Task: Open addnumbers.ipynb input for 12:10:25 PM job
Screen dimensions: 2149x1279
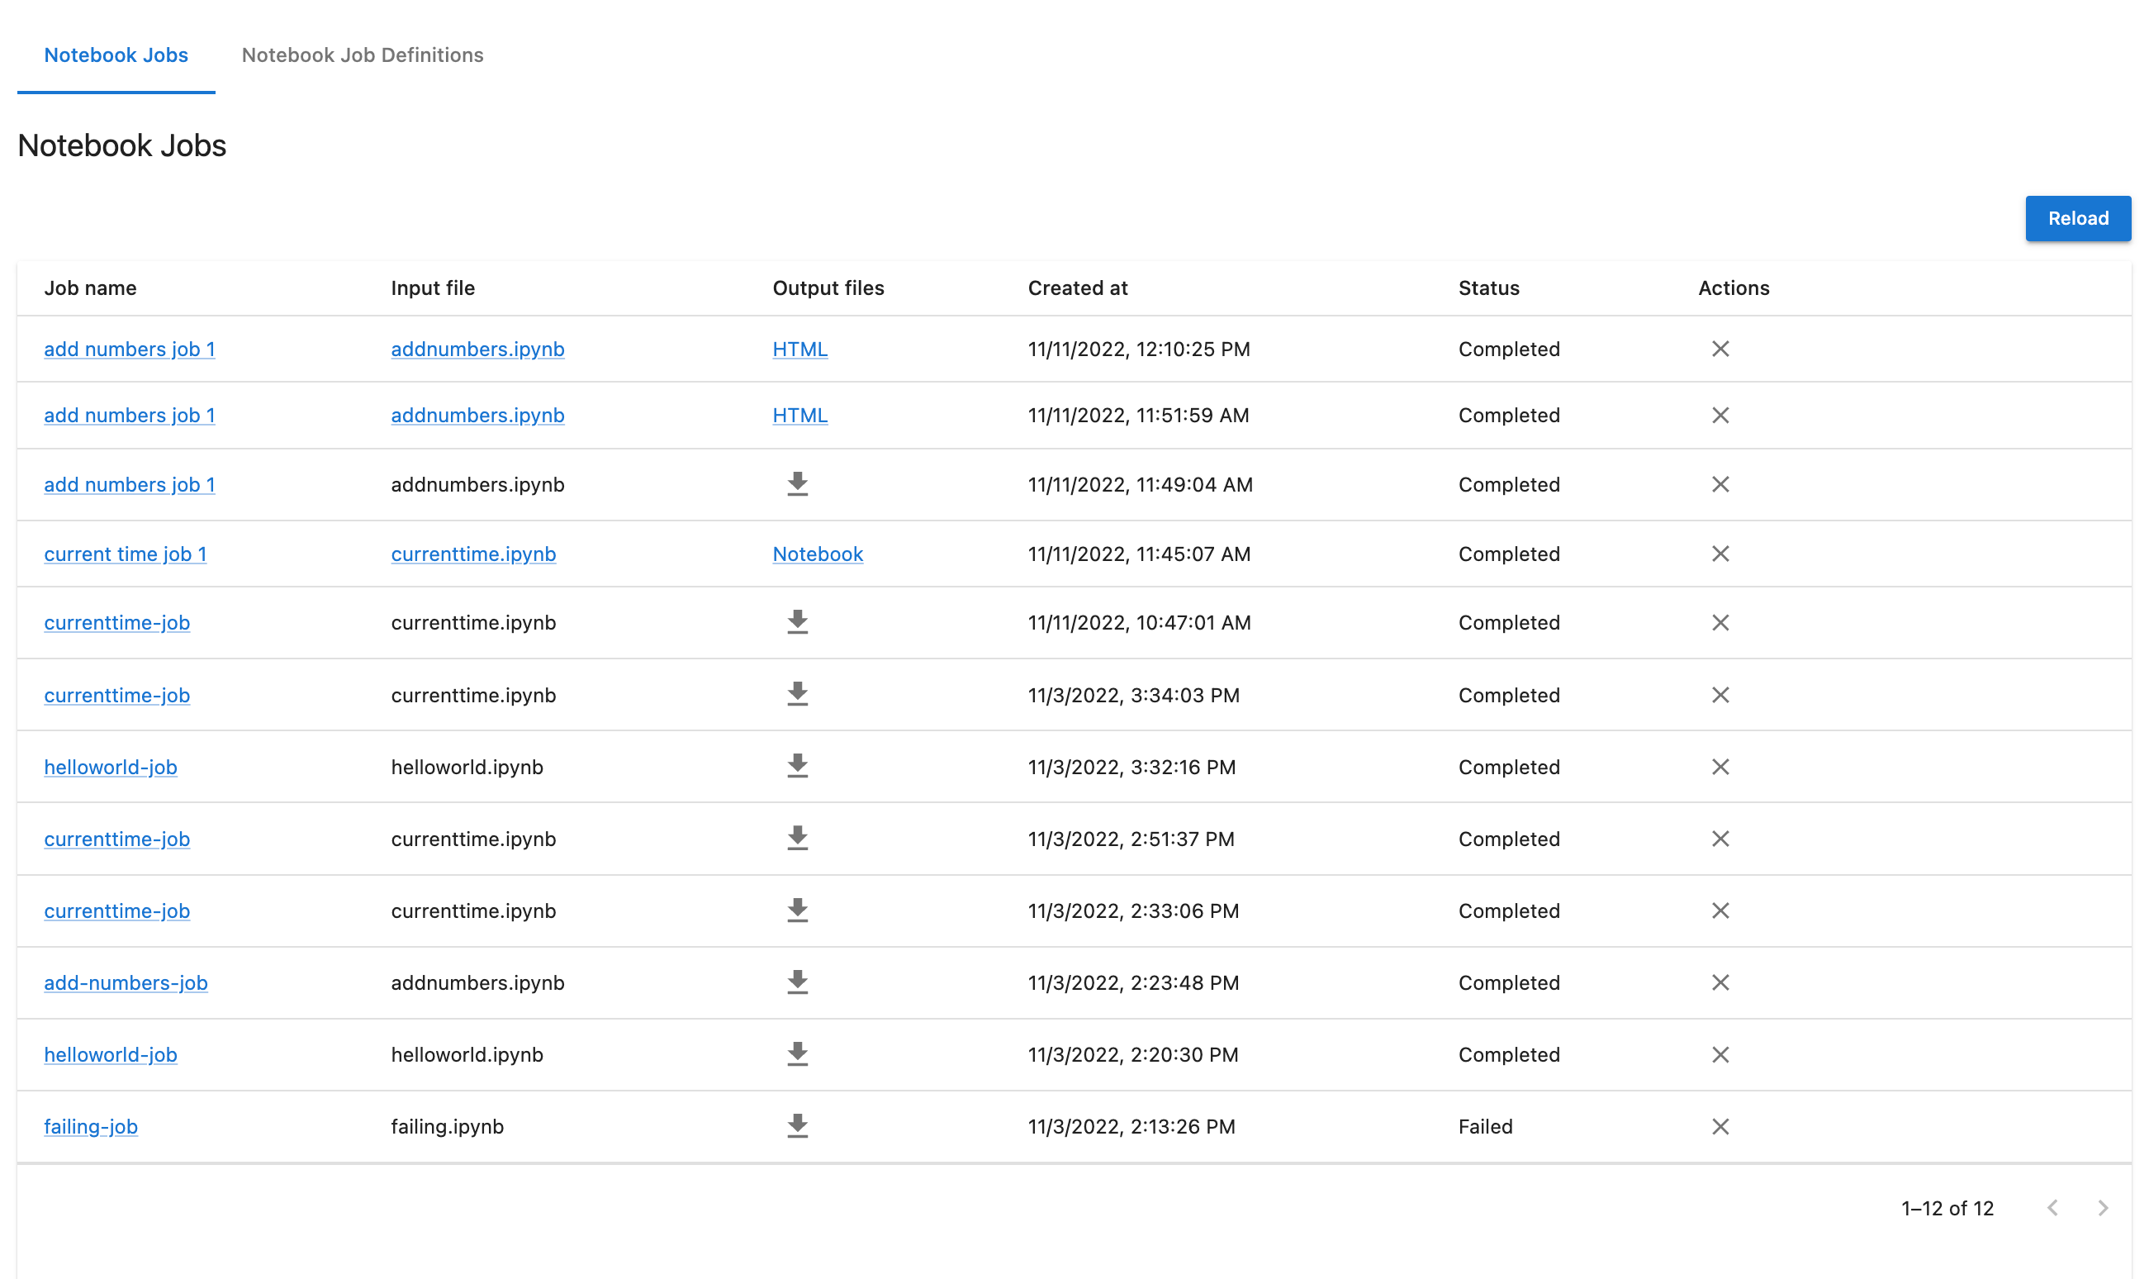Action: tap(477, 349)
